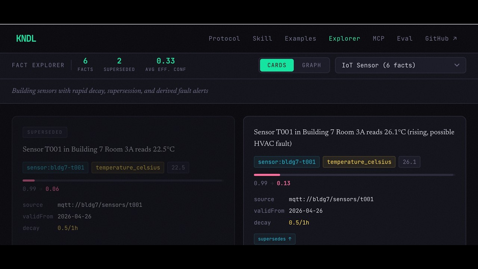Click the source URL on the superseded card
This screenshot has width=478, height=269.
coord(100,205)
